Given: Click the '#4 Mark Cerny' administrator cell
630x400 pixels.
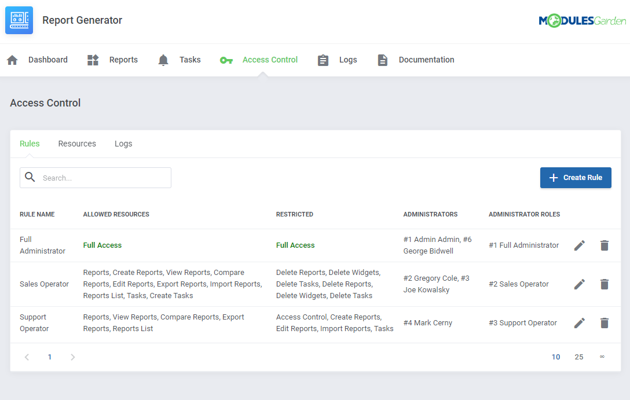Looking at the screenshot, I should tap(428, 323).
